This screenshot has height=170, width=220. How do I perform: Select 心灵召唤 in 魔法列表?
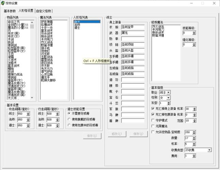tap(47, 74)
